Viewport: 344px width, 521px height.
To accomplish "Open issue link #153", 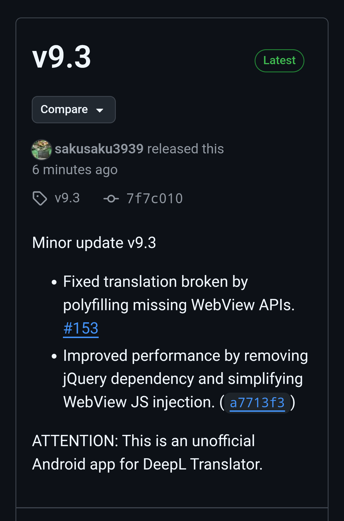I will tap(81, 328).
